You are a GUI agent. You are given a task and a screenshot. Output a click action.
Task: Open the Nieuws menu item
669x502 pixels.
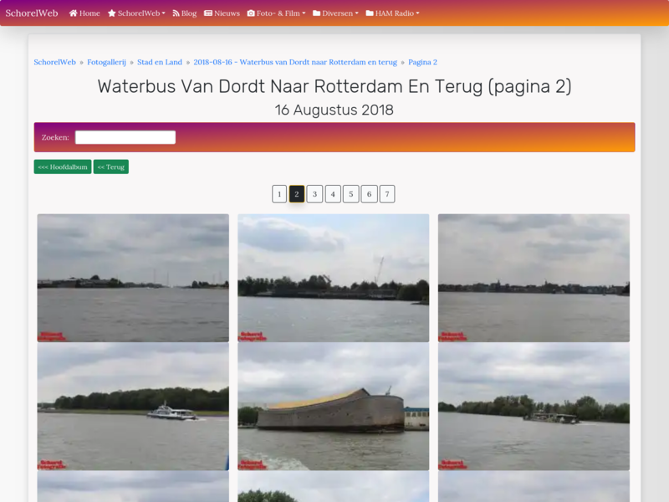tap(222, 13)
